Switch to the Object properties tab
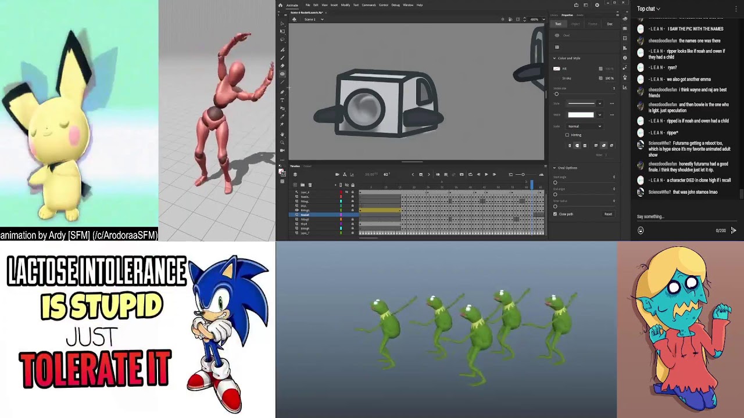 tap(575, 24)
